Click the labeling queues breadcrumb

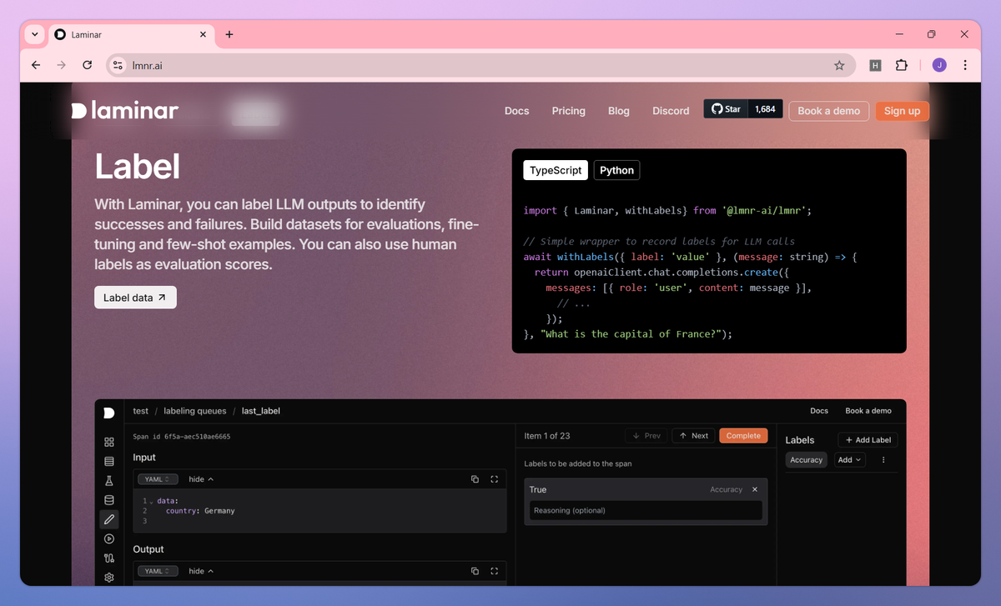[x=194, y=411]
